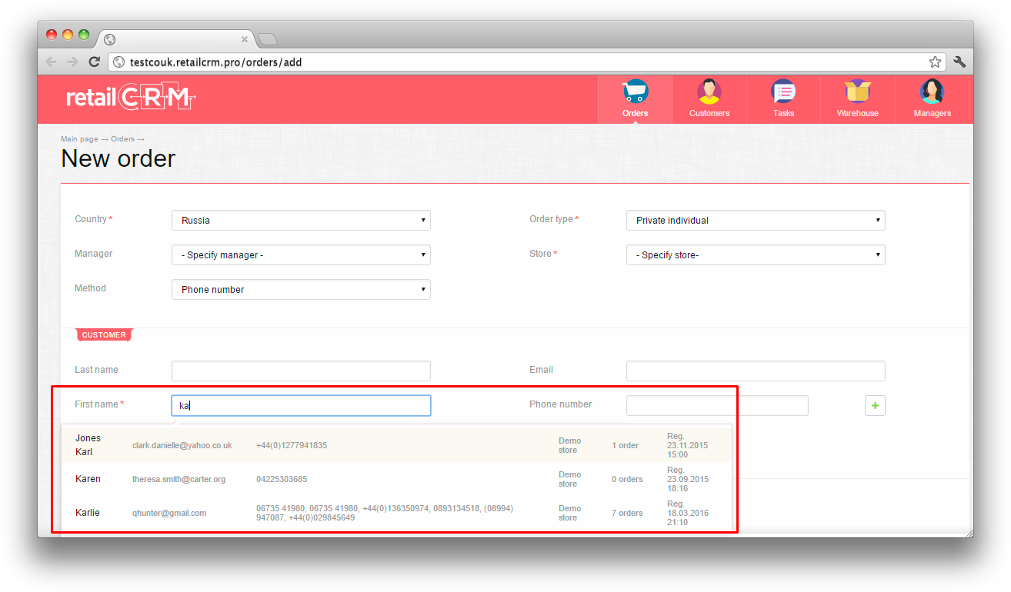Open the Method dropdown showing Phone number

tap(301, 289)
